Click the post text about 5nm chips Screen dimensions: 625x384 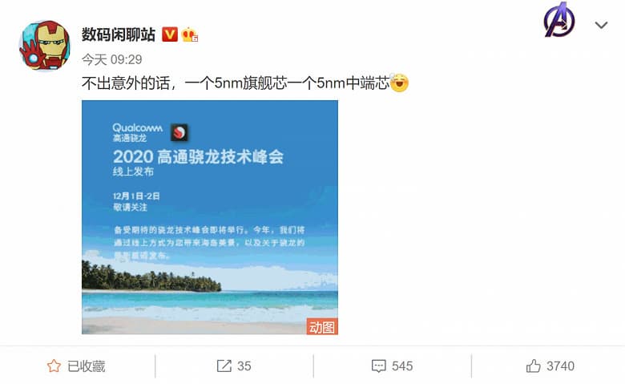click(x=235, y=83)
